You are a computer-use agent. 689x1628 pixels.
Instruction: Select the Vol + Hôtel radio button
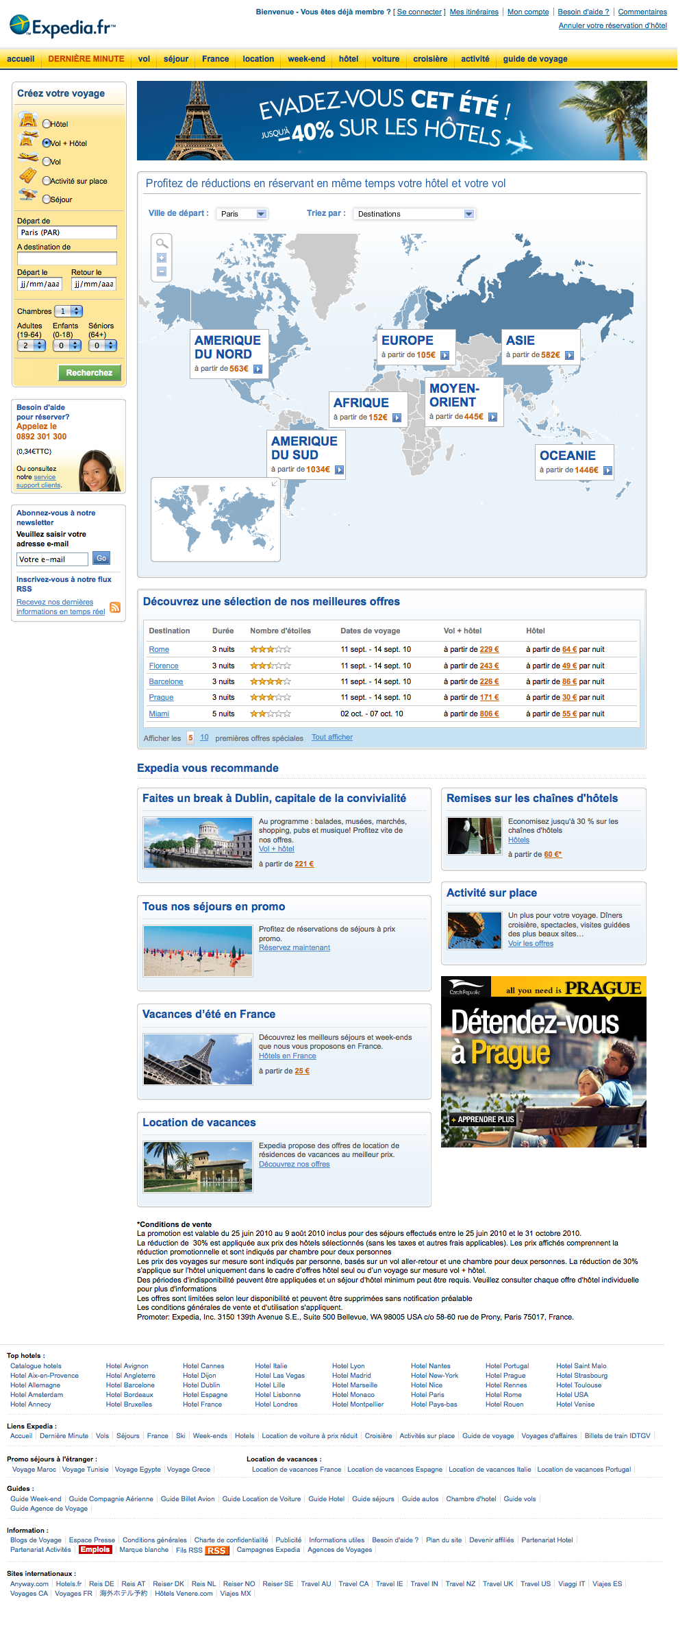(x=47, y=143)
